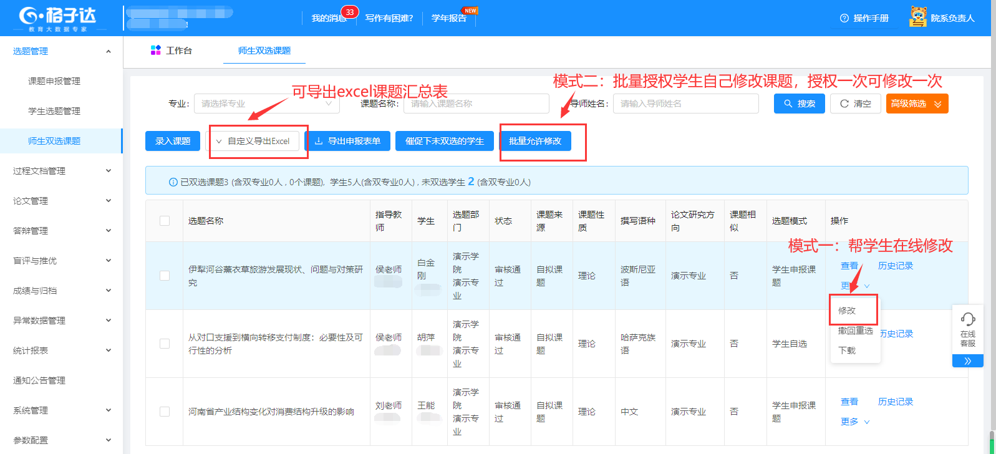Choose 修改 from the more menu
The image size is (996, 454).
[847, 311]
